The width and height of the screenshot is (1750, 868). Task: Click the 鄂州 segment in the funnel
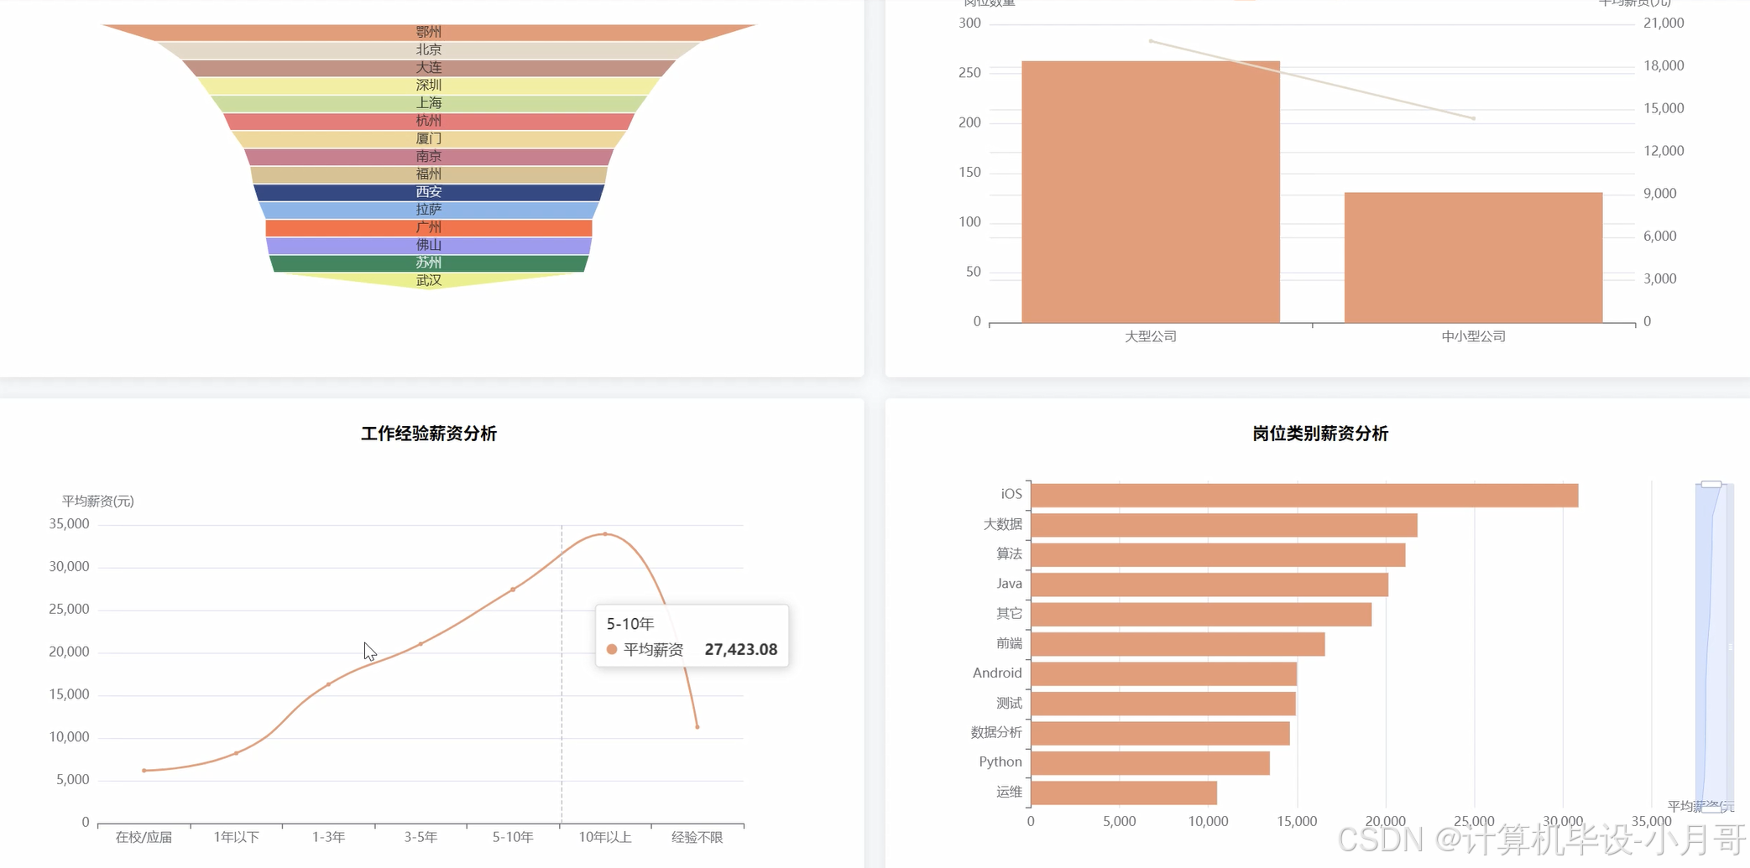coord(428,32)
